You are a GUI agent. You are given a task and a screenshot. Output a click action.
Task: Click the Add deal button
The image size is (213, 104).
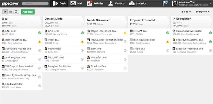click(28, 12)
